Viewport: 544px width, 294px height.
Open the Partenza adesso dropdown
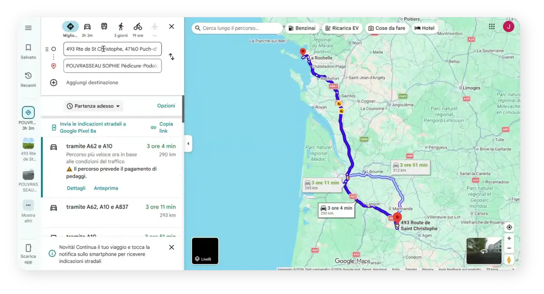[94, 106]
